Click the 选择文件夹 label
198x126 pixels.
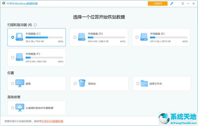[x=155, y=83]
